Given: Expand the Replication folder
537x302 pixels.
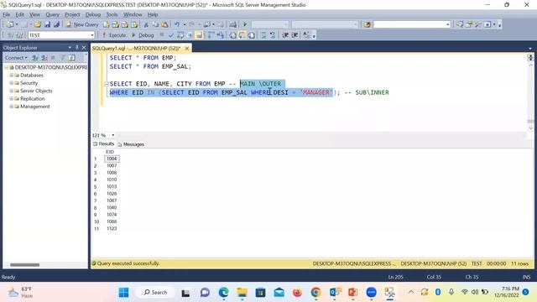Looking at the screenshot, I should (11, 99).
